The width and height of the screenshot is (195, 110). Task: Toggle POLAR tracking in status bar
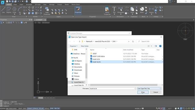click(41, 108)
